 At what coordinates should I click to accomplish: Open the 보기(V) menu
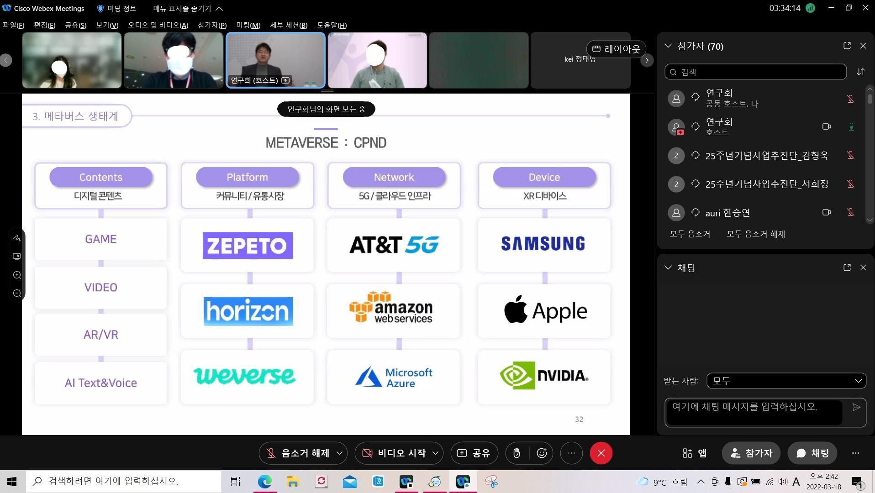(107, 25)
